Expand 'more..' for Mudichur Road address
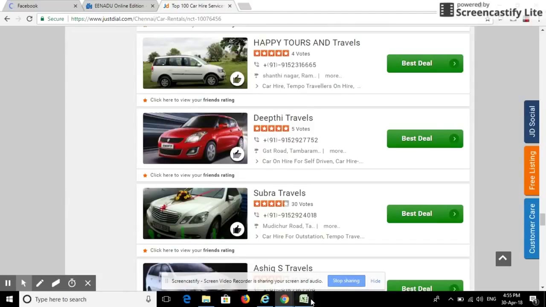 click(332, 226)
